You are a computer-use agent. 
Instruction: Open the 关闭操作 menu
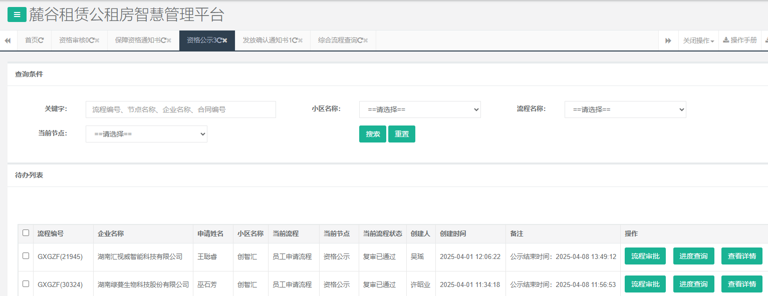[x=698, y=40]
